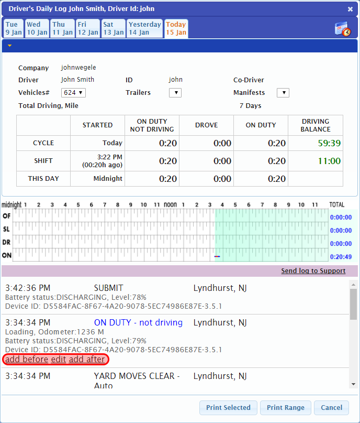Image resolution: width=360 pixels, height=423 pixels.
Task: Click the 0:20:49 ON total value
Action: tap(341, 257)
